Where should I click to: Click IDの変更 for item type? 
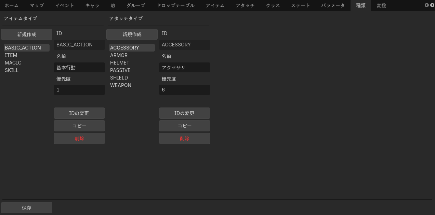tap(79, 113)
